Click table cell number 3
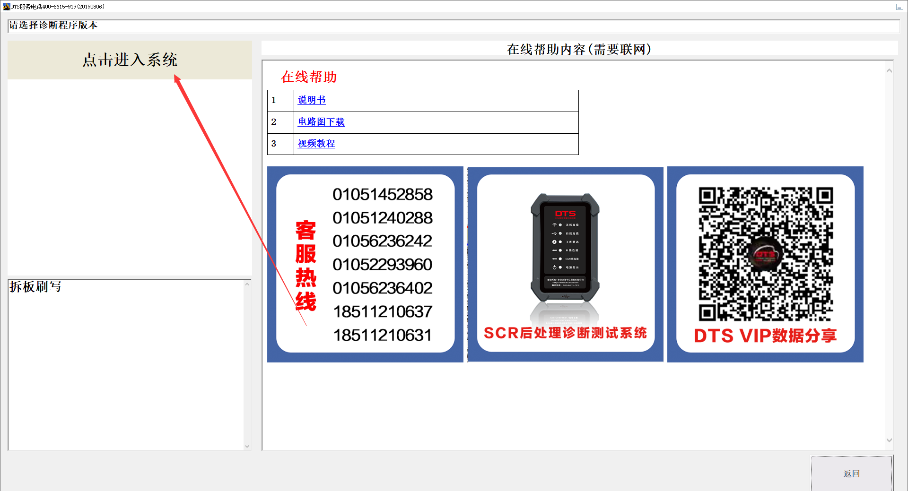 [280, 144]
